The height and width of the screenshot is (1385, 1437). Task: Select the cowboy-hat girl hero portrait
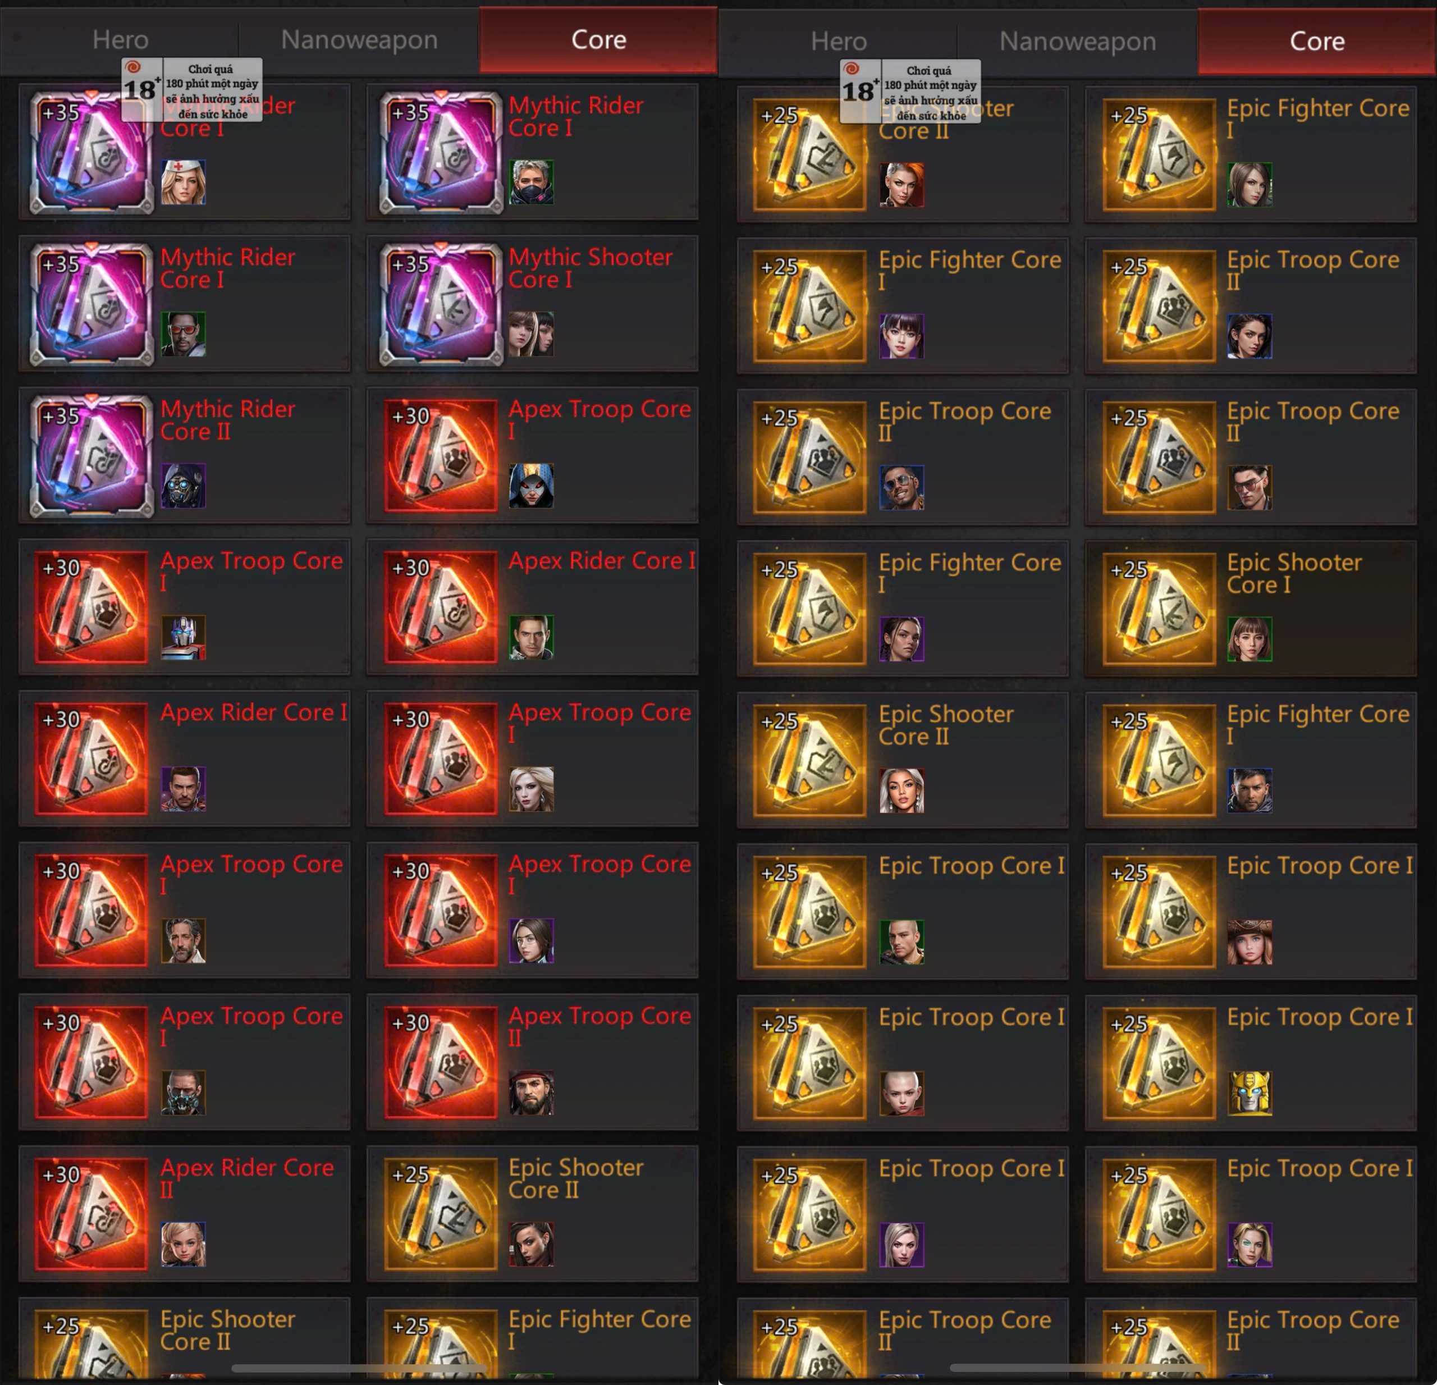1250,942
